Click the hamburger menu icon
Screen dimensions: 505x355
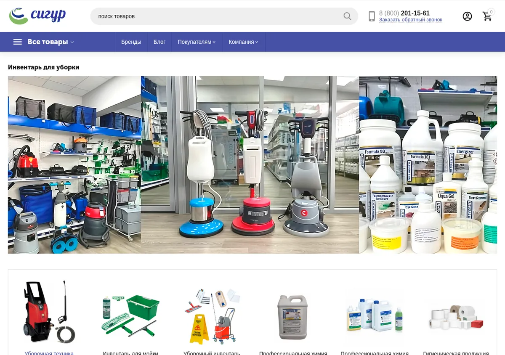pos(17,42)
